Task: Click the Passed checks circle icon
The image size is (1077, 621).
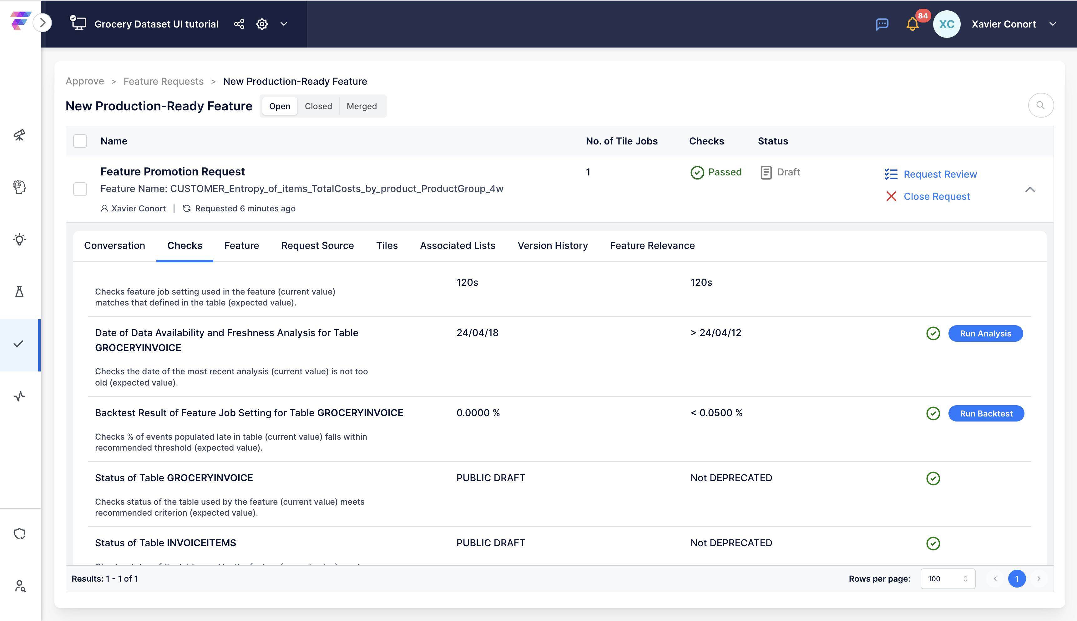Action: pos(697,172)
